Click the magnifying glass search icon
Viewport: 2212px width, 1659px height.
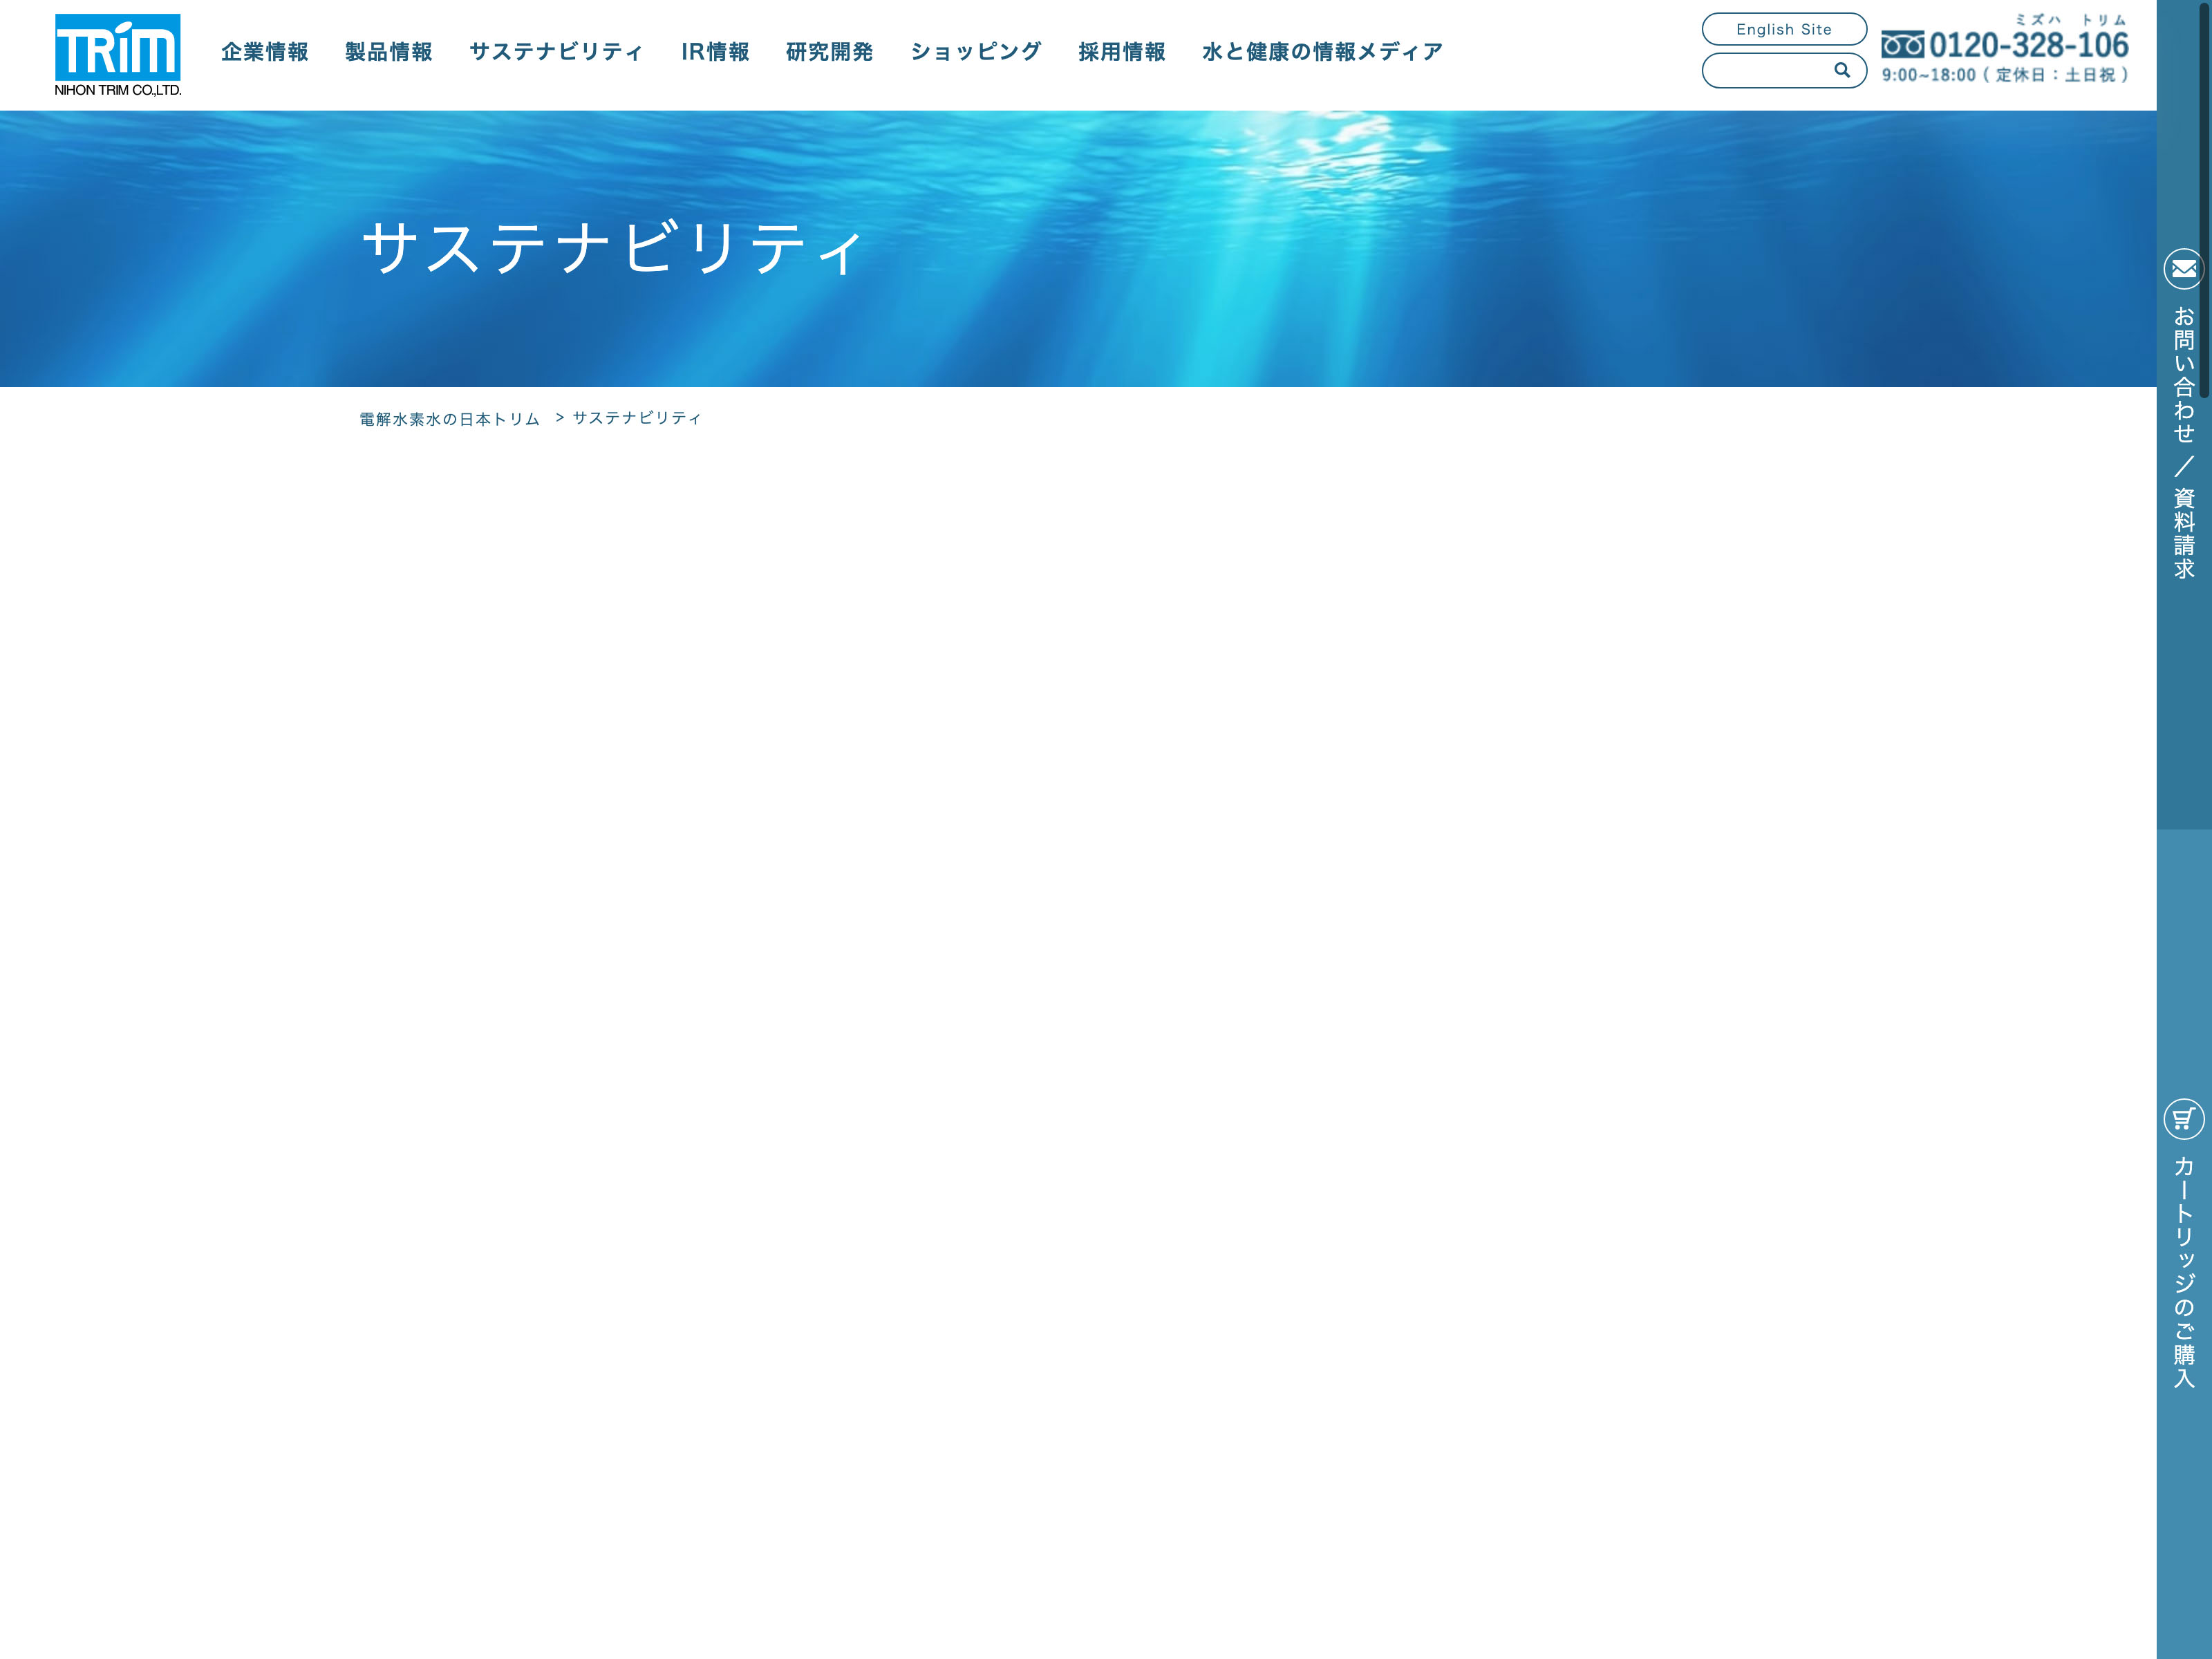[x=1841, y=70]
